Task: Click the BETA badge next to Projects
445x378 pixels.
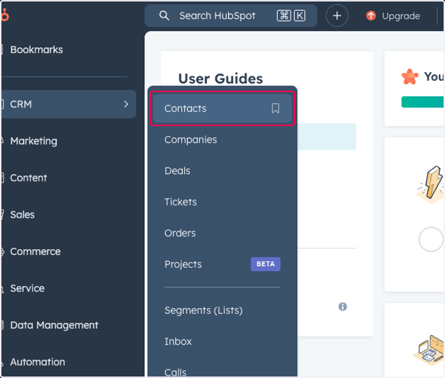Action: (266, 264)
